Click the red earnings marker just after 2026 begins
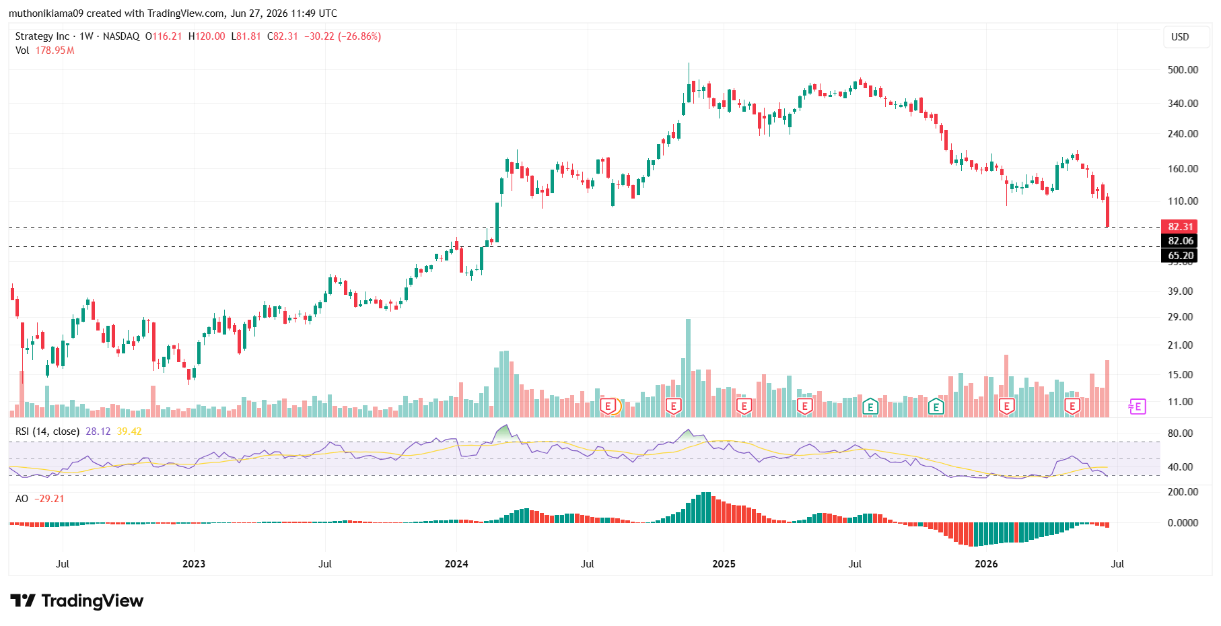This screenshot has width=1221, height=626. tap(1006, 406)
